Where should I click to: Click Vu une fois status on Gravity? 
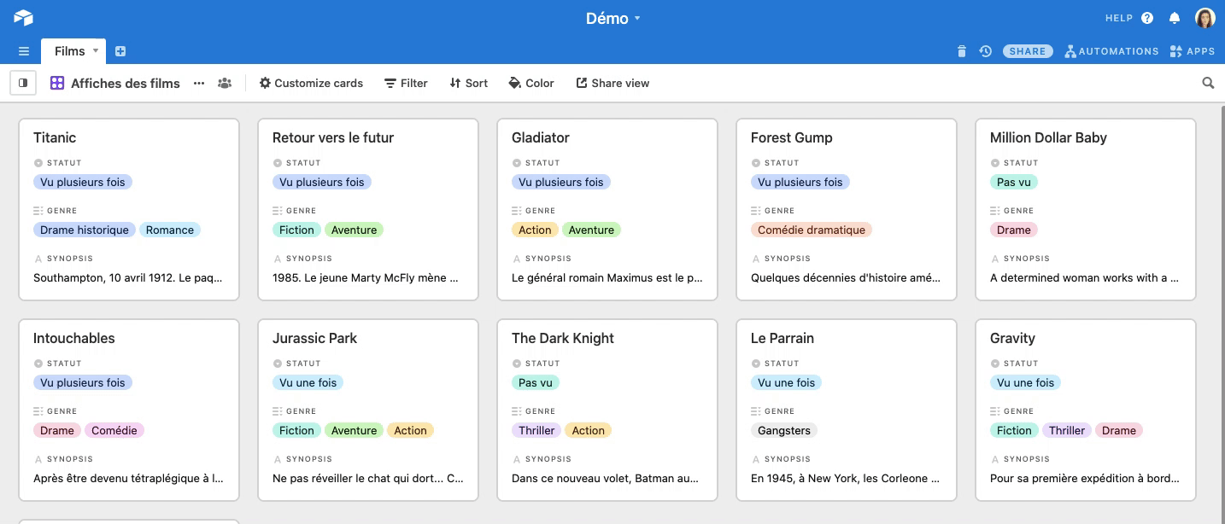1026,382
